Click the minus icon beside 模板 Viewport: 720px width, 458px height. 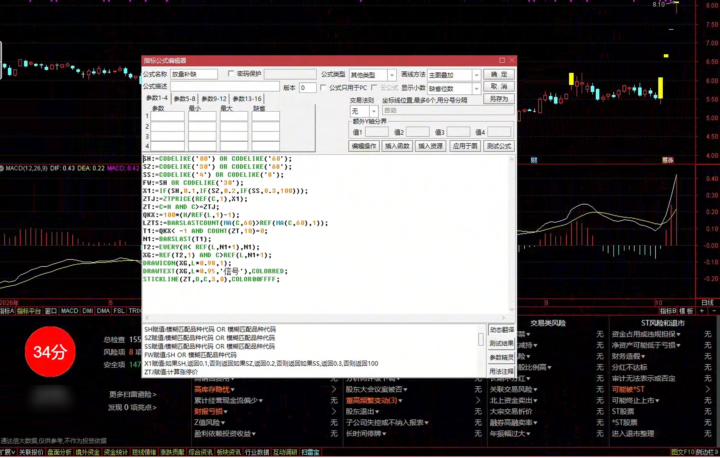pos(714,311)
